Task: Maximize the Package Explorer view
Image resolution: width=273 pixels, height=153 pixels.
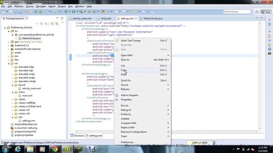Action: pos(62,18)
